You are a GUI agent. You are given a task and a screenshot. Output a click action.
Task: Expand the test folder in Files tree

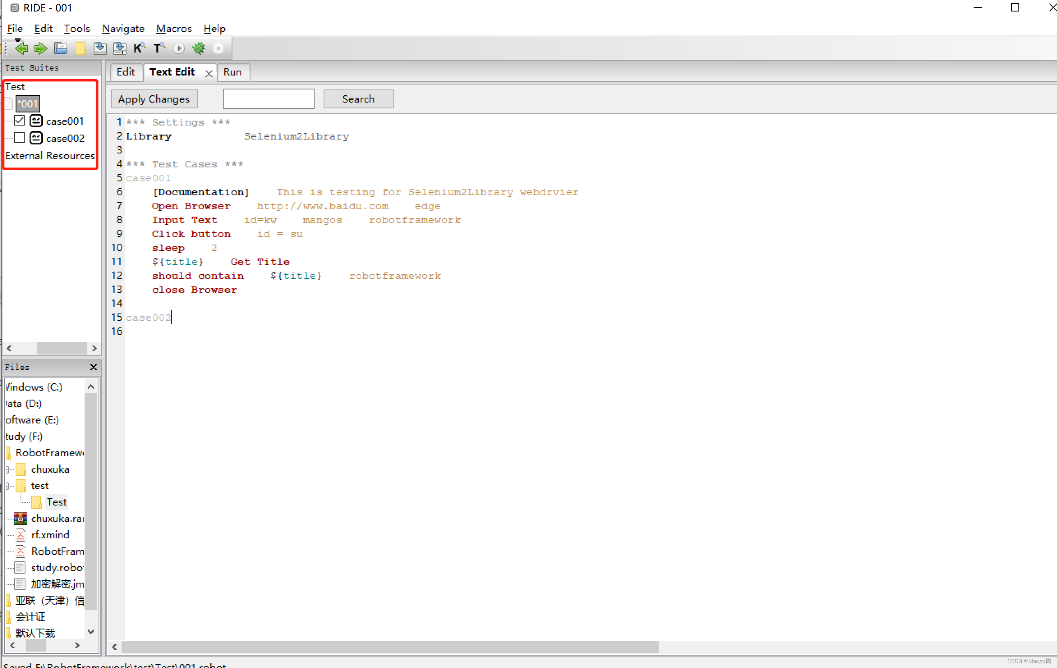pyautogui.click(x=7, y=485)
